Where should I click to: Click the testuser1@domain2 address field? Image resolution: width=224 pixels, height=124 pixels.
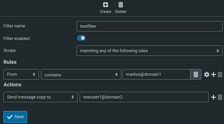(x=144, y=97)
